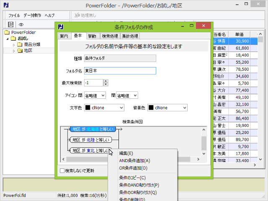Click main table scroll down arrow
Screen dimensions: 268x201
(260, 159)
